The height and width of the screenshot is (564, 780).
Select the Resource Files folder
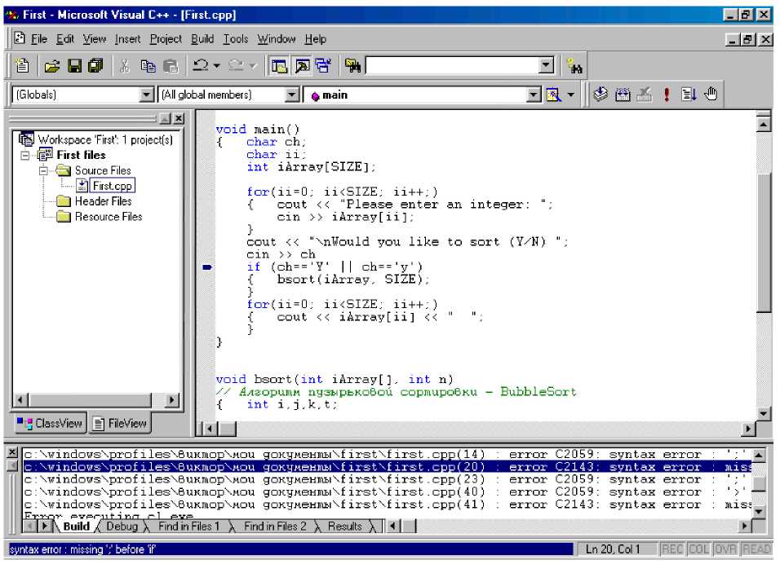click(109, 217)
